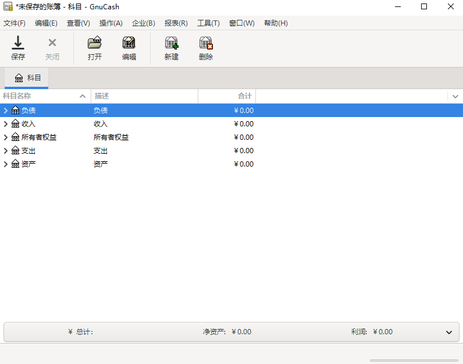Image resolution: width=463 pixels, height=364 pixels.
Task: Maximize the GnuCash window
Action: [x=423, y=6]
